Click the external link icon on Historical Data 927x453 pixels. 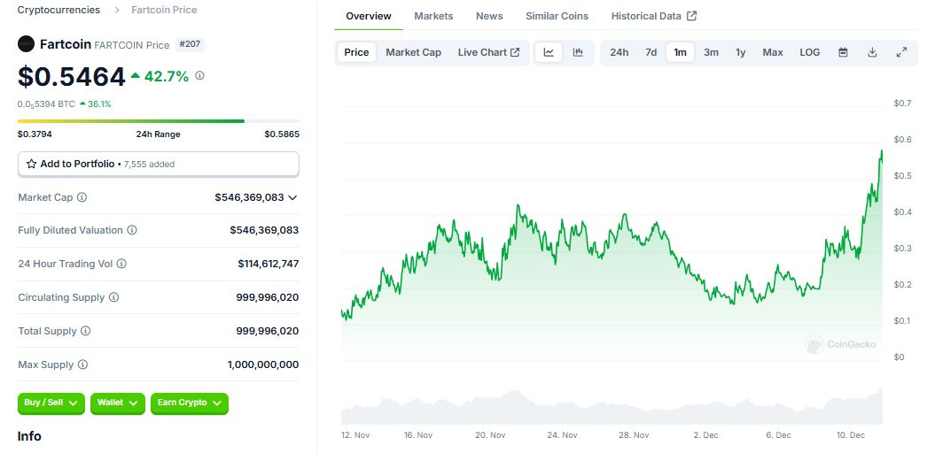pyautogui.click(x=691, y=16)
